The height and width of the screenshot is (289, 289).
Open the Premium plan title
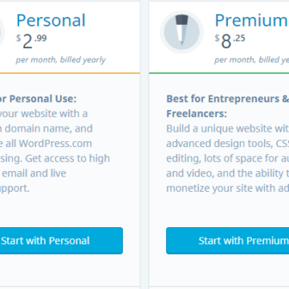coord(251,20)
